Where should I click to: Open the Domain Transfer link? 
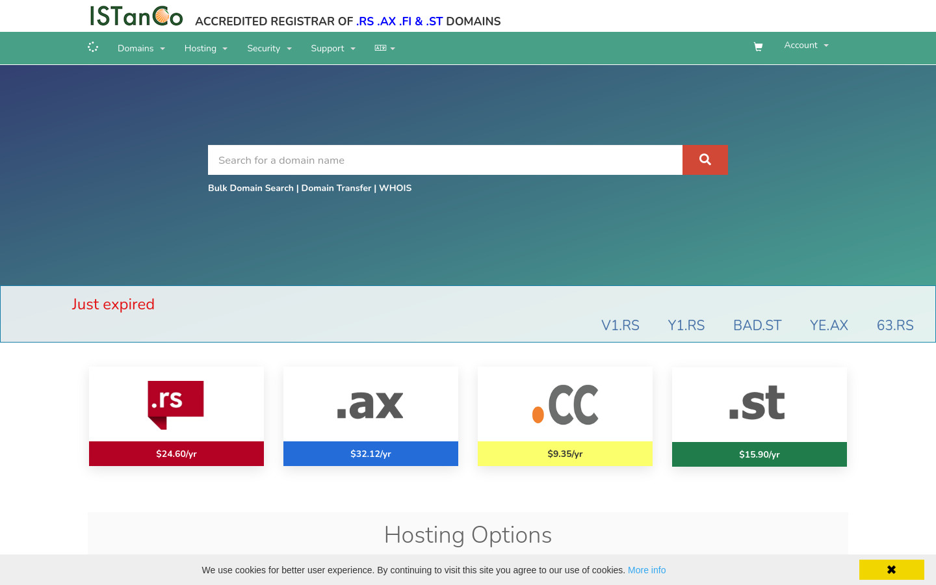336,188
